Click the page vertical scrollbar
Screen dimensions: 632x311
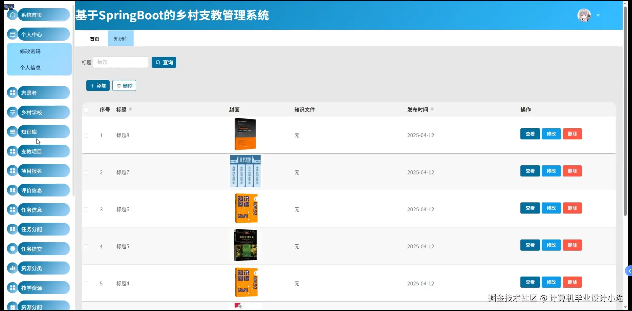(x=625, y=111)
